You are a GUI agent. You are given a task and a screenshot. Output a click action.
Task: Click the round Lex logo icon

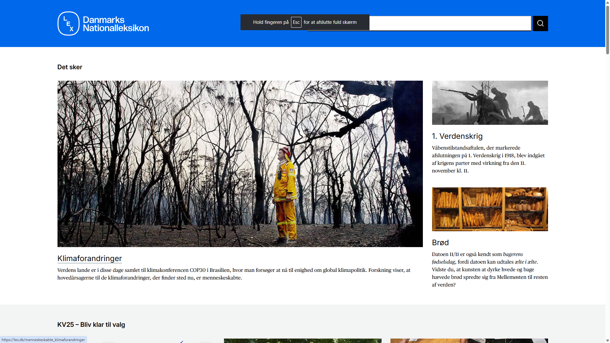[x=68, y=24]
